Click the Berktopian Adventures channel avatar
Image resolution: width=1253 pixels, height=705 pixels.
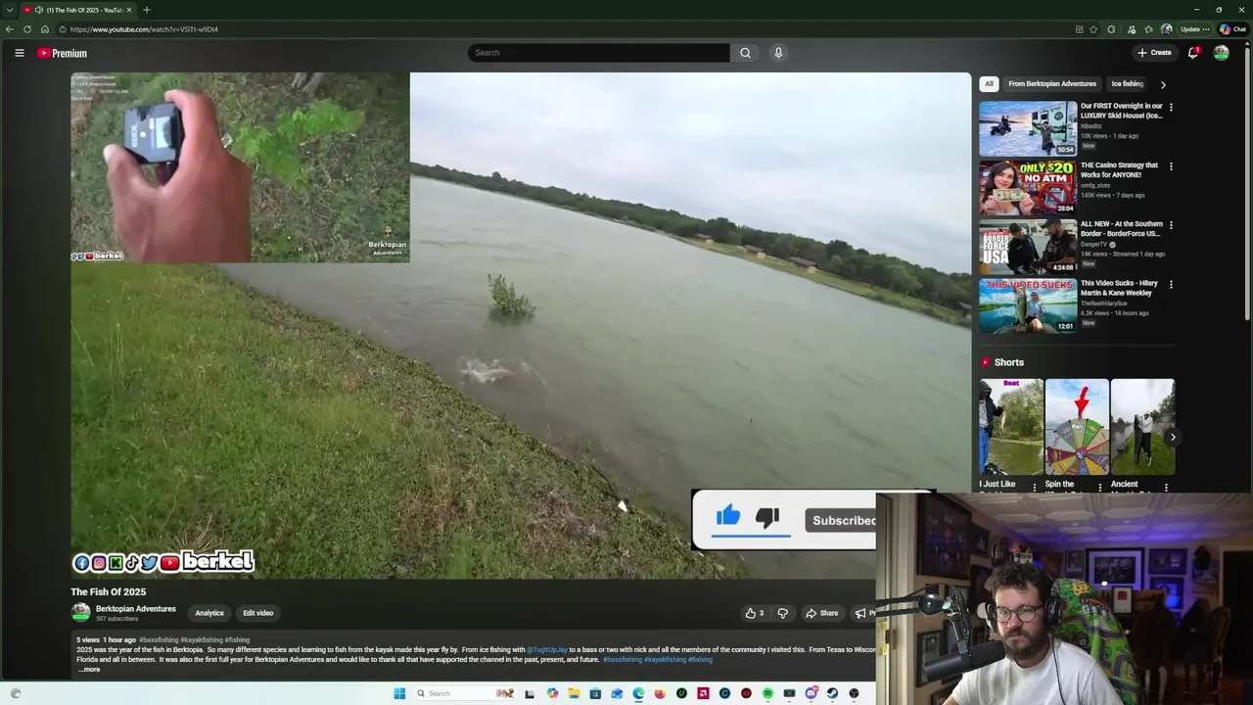pyautogui.click(x=80, y=613)
